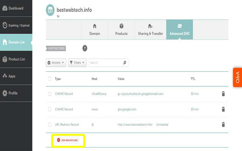Toggle the select-all records checkbox

(50, 79)
